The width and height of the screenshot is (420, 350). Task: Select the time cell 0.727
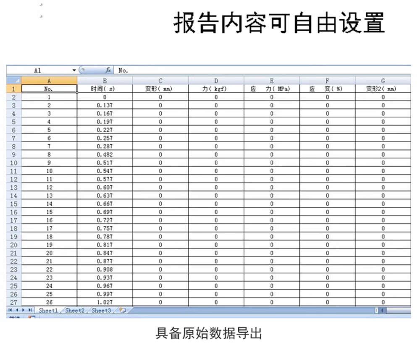105,220
